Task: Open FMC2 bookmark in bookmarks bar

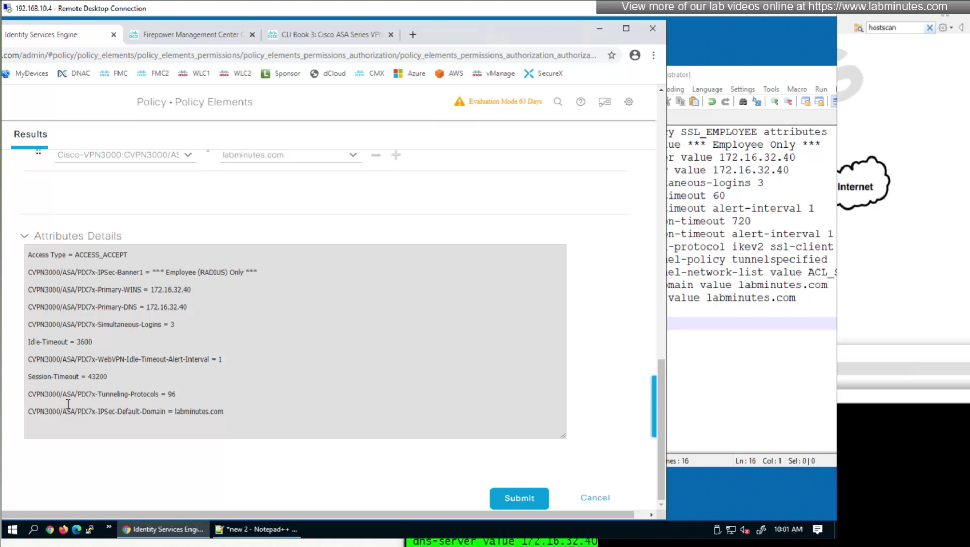Action: (x=153, y=73)
